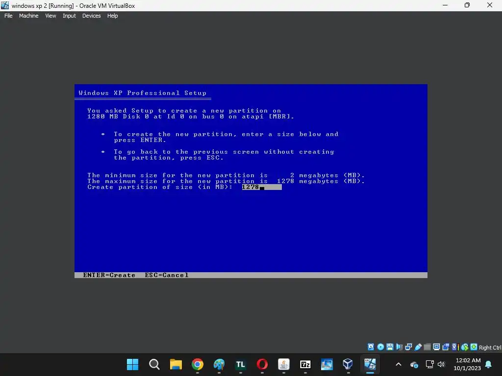Click the hard disk activity status icon
Screen dimensions: 502x376
pos(371,347)
